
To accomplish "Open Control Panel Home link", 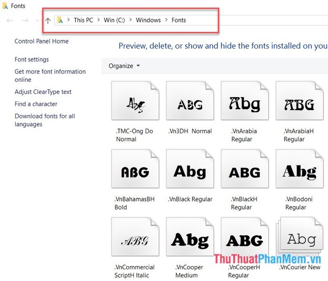I will tap(41, 41).
